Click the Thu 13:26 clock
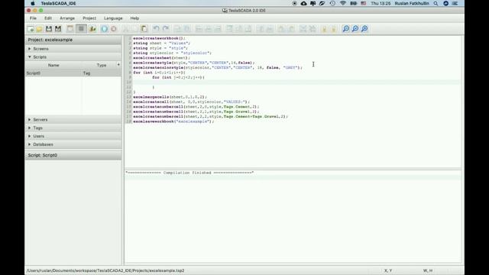 [x=381, y=3]
